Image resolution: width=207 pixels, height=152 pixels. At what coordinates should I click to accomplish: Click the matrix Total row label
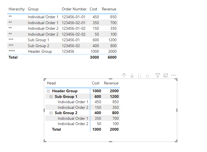click(56, 130)
